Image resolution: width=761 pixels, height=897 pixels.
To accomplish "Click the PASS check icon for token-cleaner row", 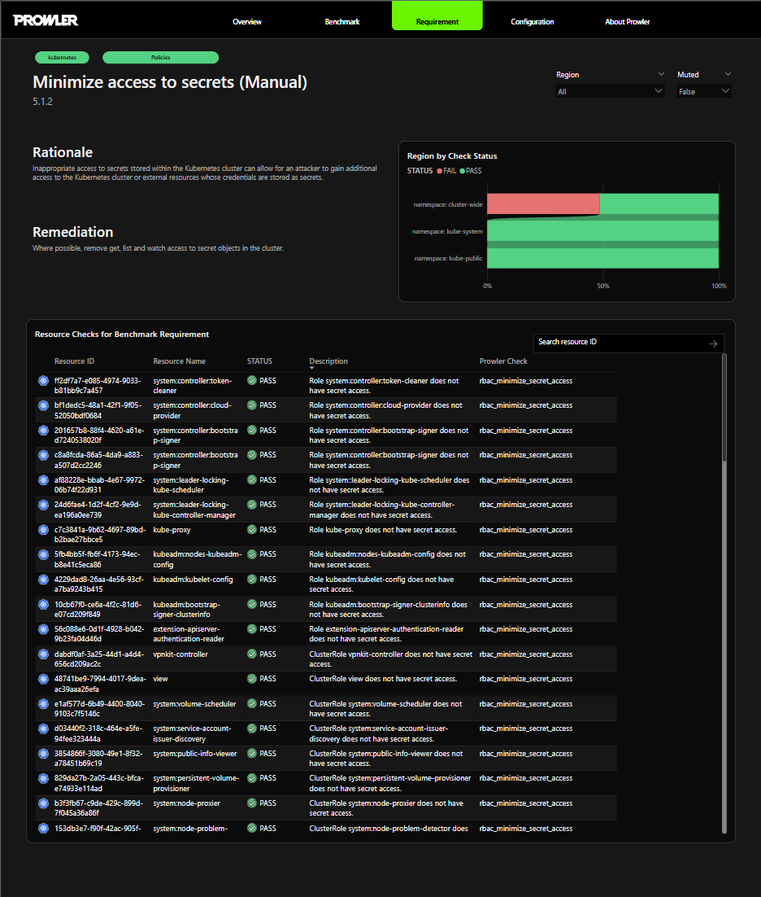I will pyautogui.click(x=252, y=380).
